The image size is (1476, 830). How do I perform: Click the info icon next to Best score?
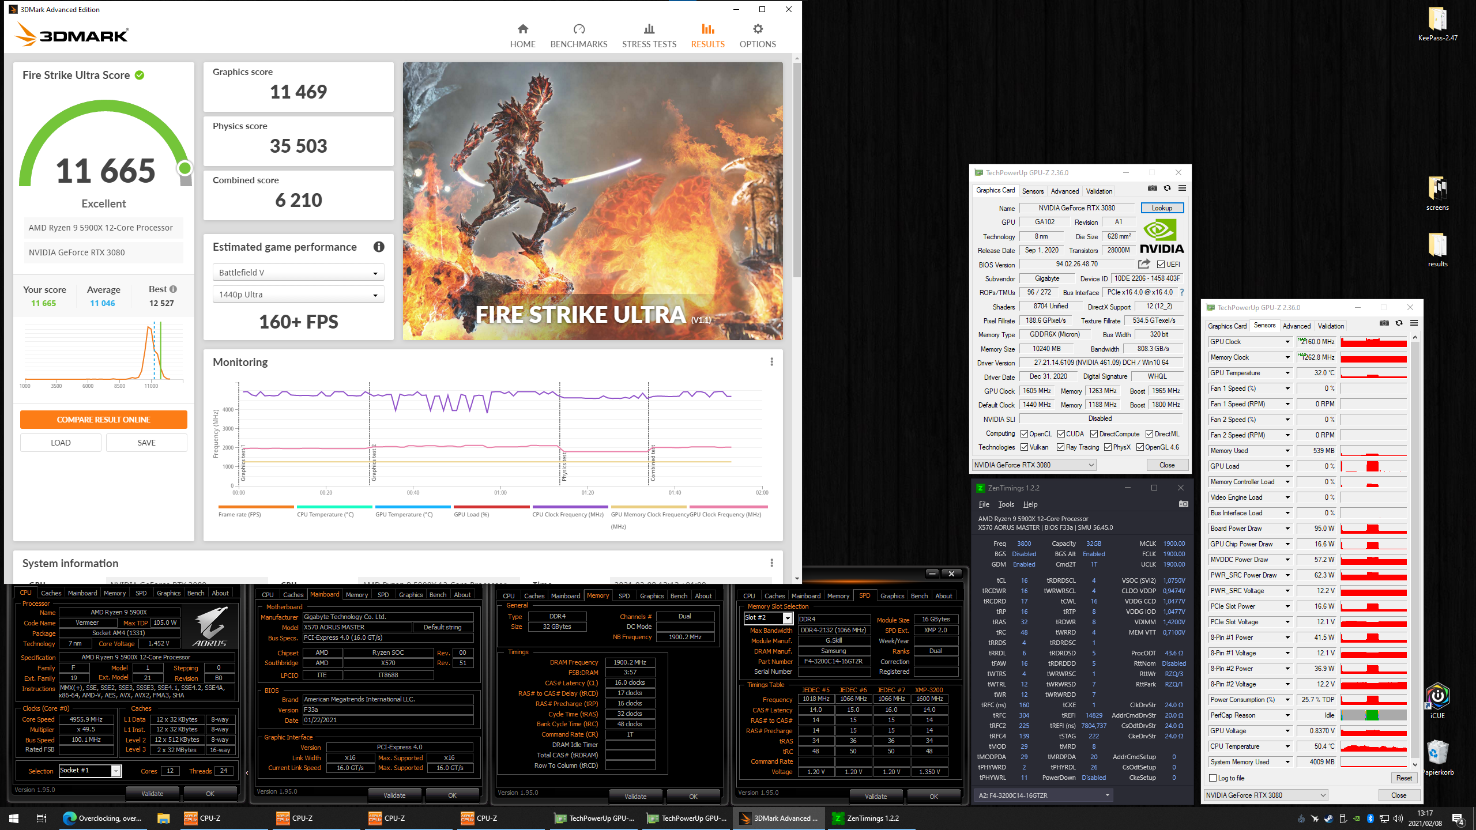pos(173,289)
